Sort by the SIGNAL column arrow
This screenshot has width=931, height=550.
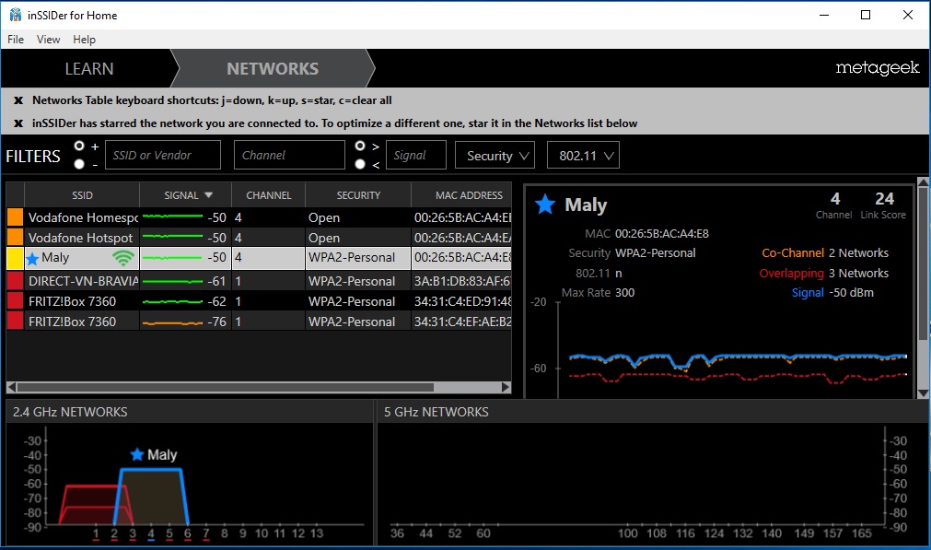point(208,194)
